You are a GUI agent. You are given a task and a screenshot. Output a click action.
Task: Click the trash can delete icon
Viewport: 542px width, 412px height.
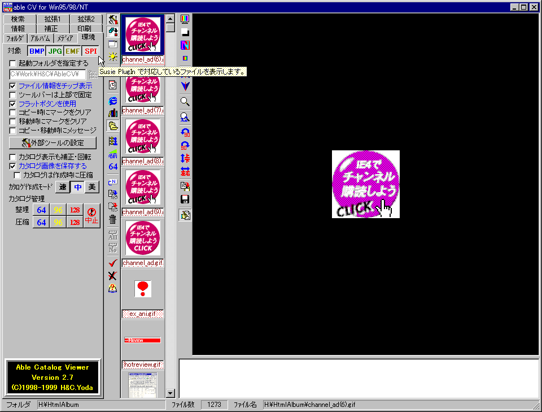(113, 219)
